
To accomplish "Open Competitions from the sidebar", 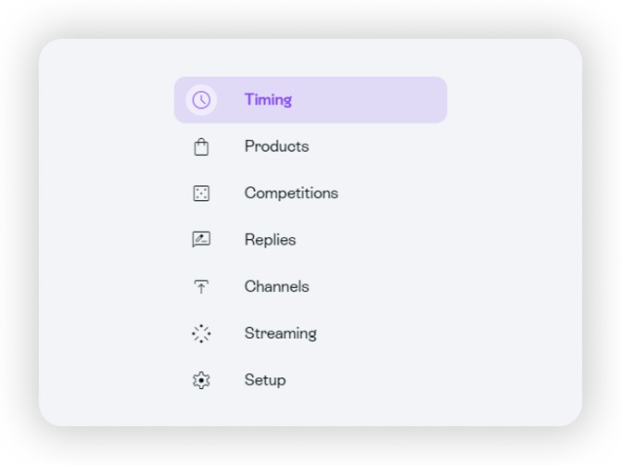I will 290,194.
